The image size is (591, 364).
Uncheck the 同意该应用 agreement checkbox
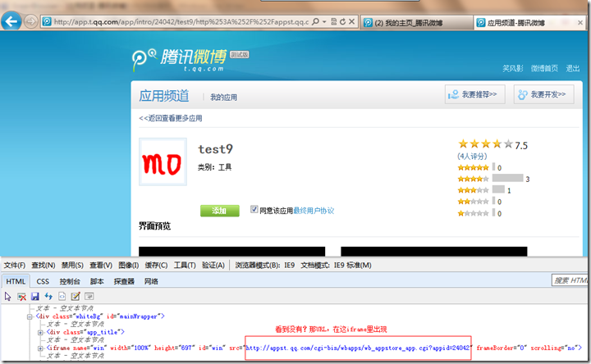point(254,209)
